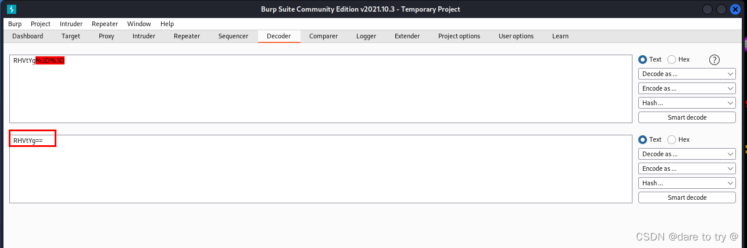
Task: Open the Intruder menu in menu bar
Action: pyautogui.click(x=71, y=24)
